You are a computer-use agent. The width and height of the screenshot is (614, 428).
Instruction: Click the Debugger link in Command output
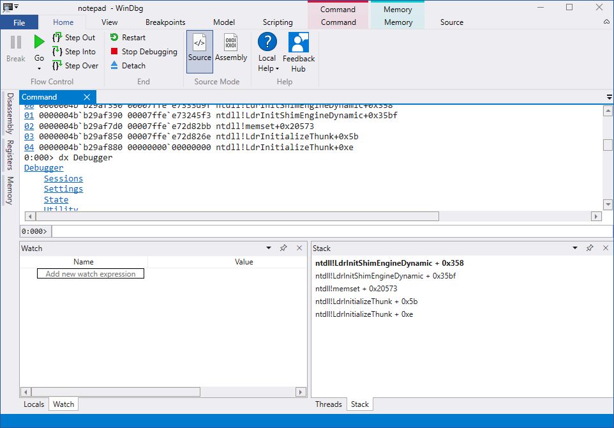point(43,167)
